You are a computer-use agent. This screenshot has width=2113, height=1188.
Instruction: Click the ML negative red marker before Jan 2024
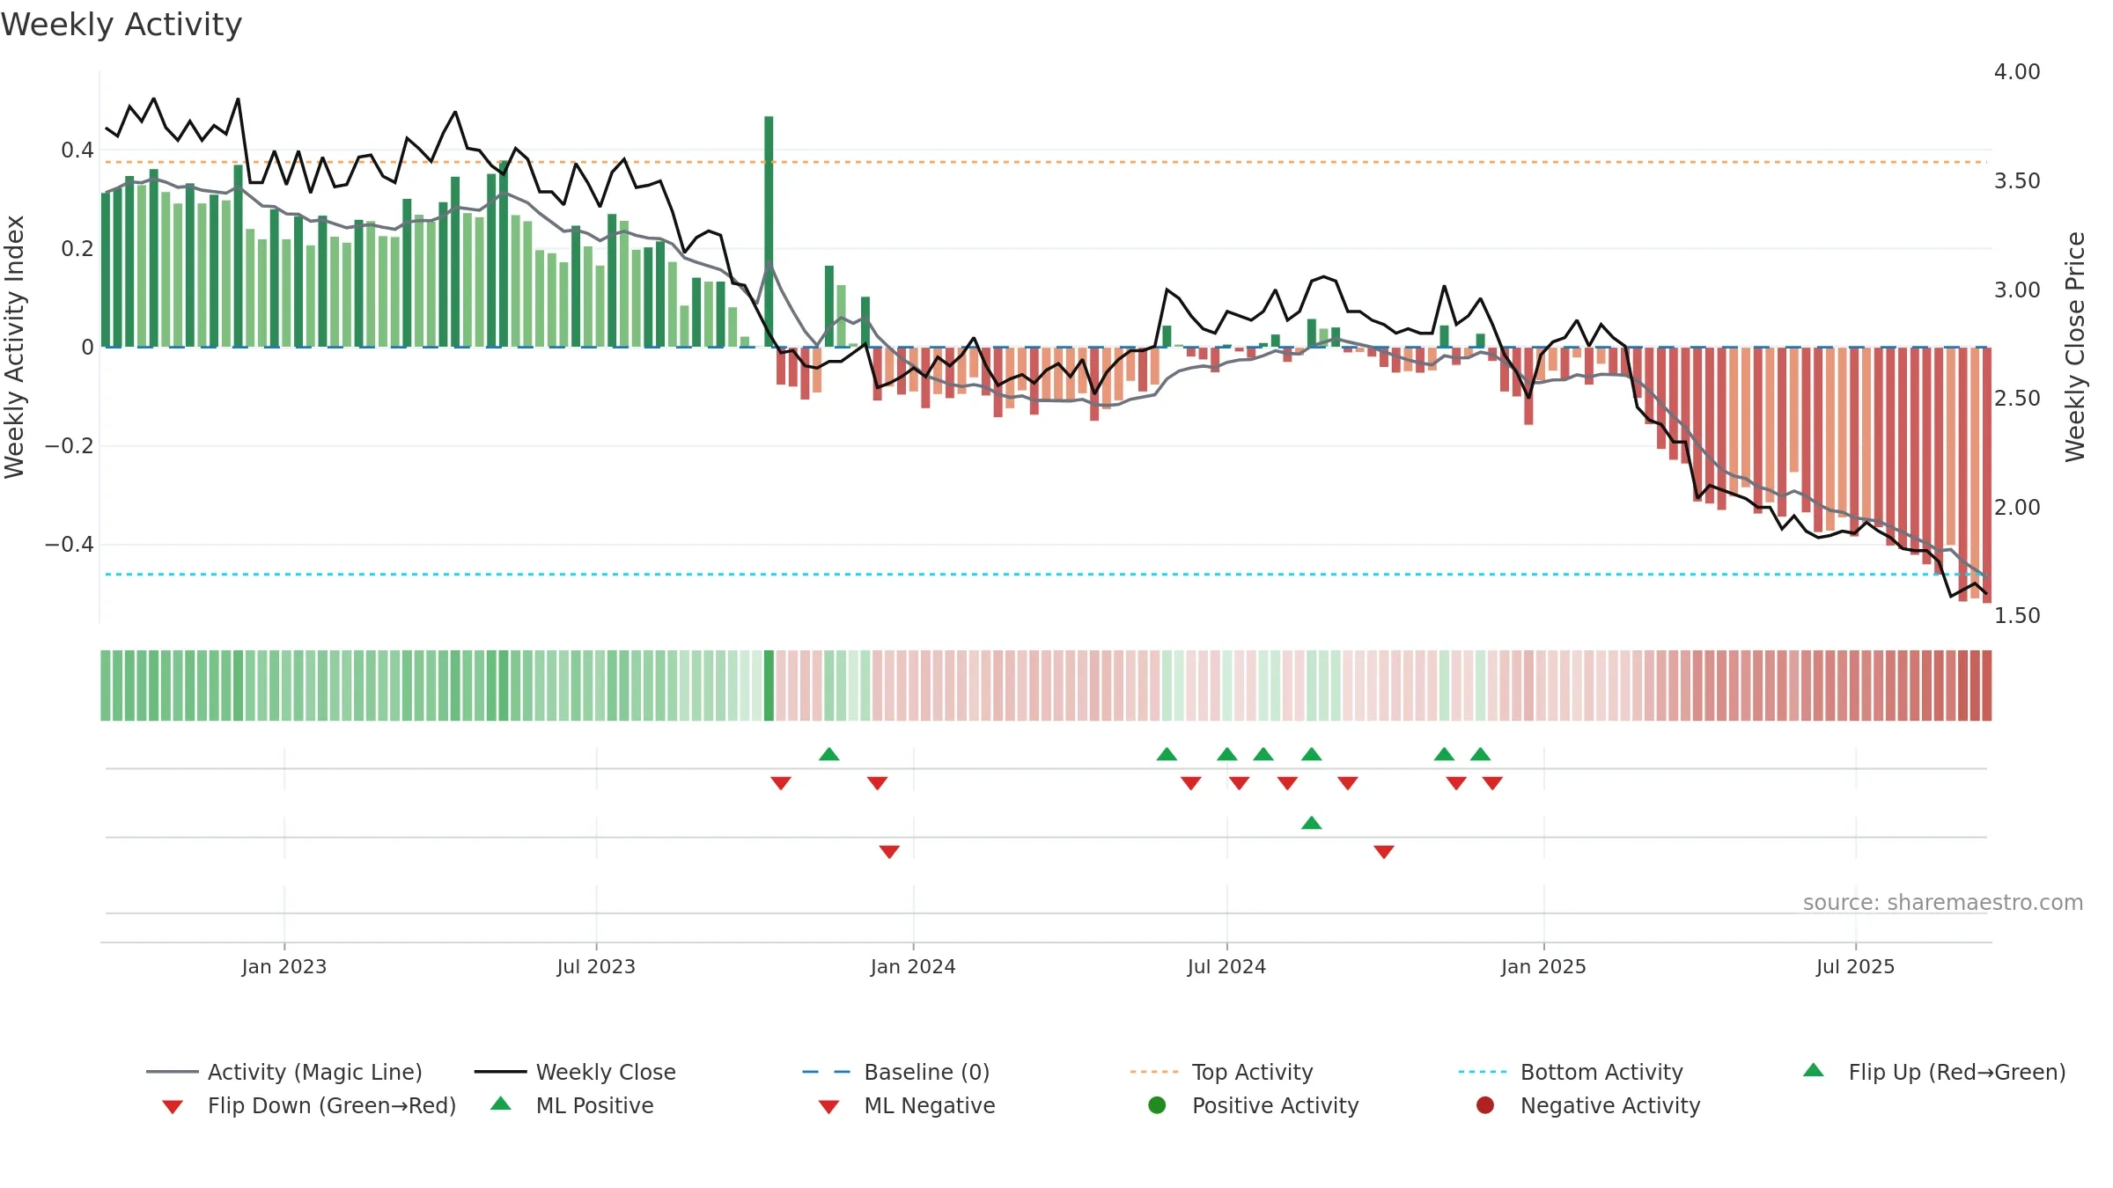tap(889, 852)
